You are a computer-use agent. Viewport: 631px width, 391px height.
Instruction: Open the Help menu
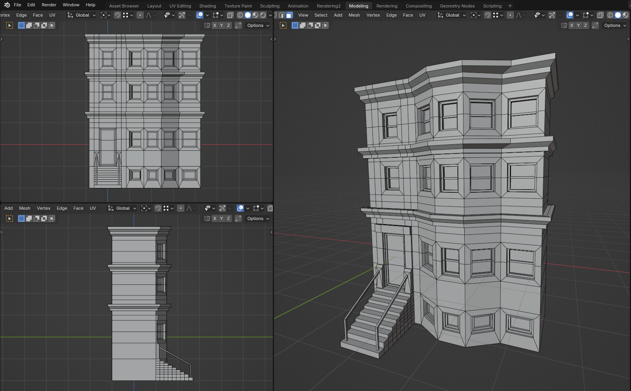(91, 5)
